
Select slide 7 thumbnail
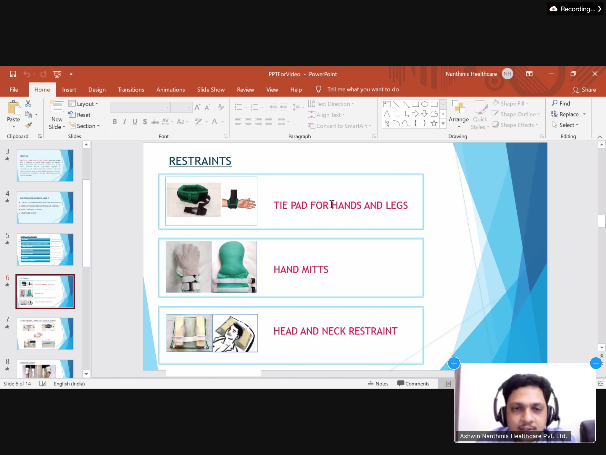(x=45, y=334)
